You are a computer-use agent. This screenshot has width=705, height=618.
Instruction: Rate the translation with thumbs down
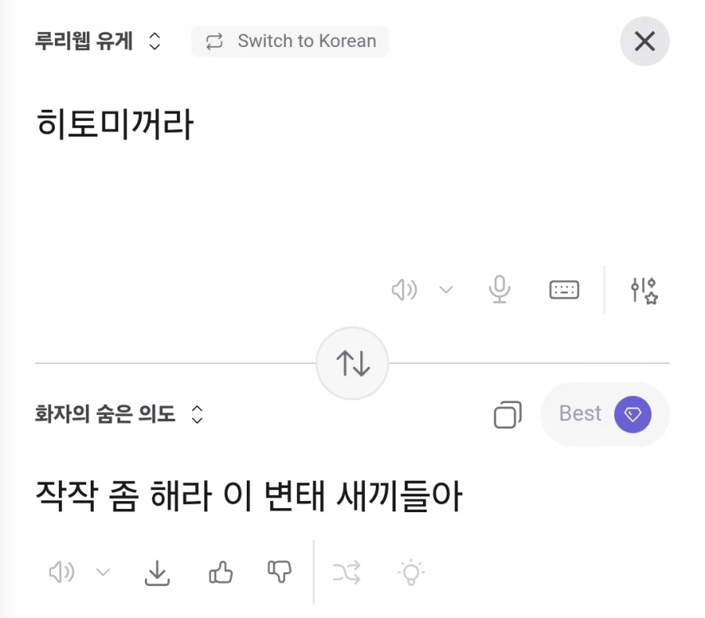pos(279,573)
